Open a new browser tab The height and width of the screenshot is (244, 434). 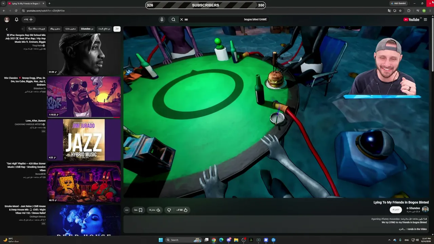49,3
